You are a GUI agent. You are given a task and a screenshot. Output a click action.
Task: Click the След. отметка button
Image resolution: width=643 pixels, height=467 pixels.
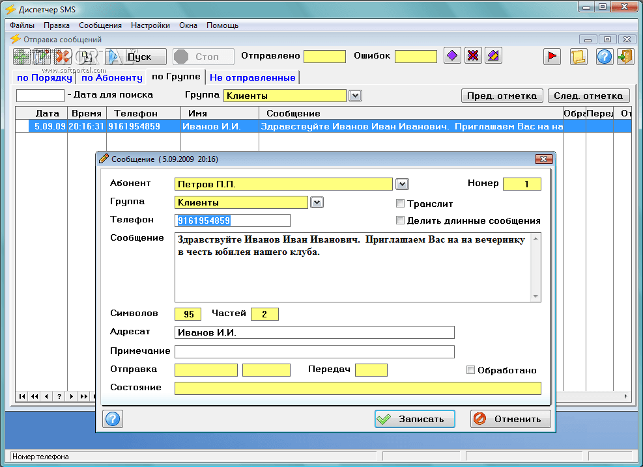tap(588, 96)
